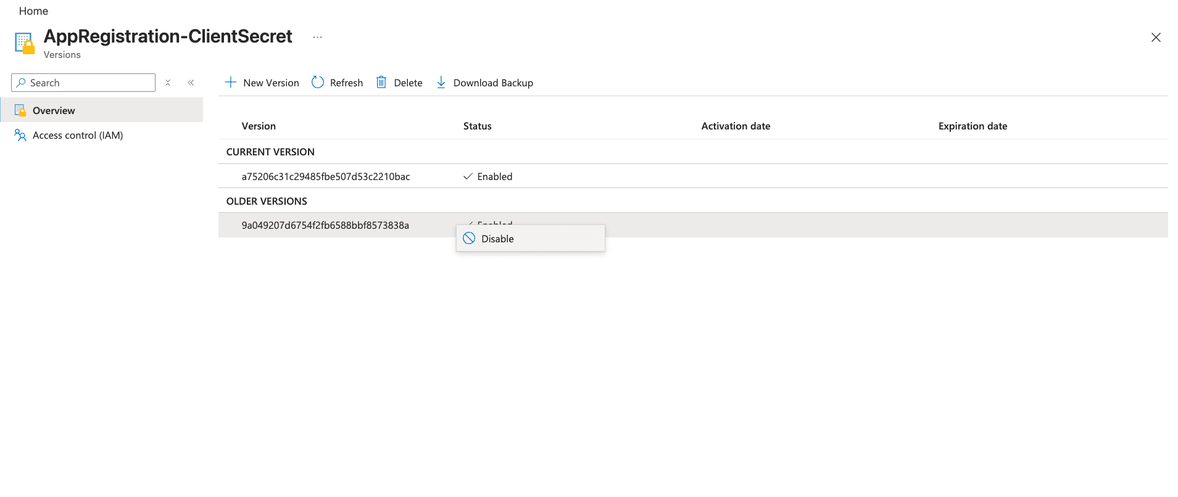The image size is (1178, 497).
Task: Click the Overview sidebar icon
Action: coord(20,110)
